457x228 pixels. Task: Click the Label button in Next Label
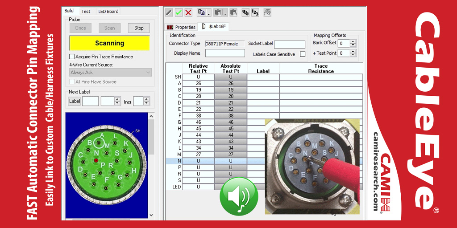point(75,101)
